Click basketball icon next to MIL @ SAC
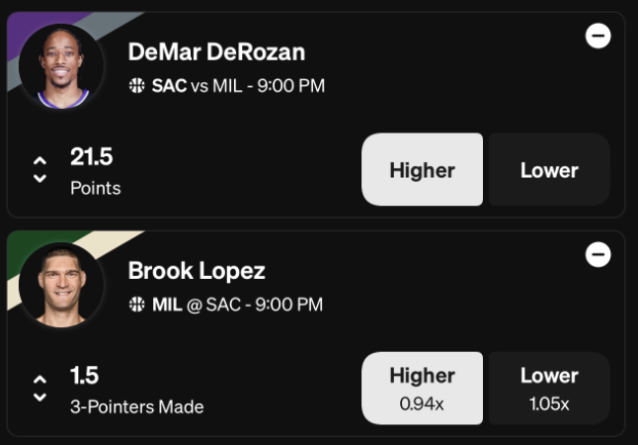The height and width of the screenshot is (445, 638). 136,305
